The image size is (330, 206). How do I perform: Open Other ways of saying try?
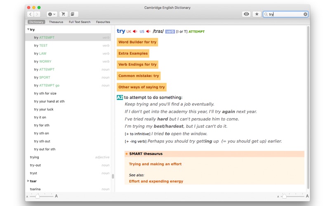point(141,87)
